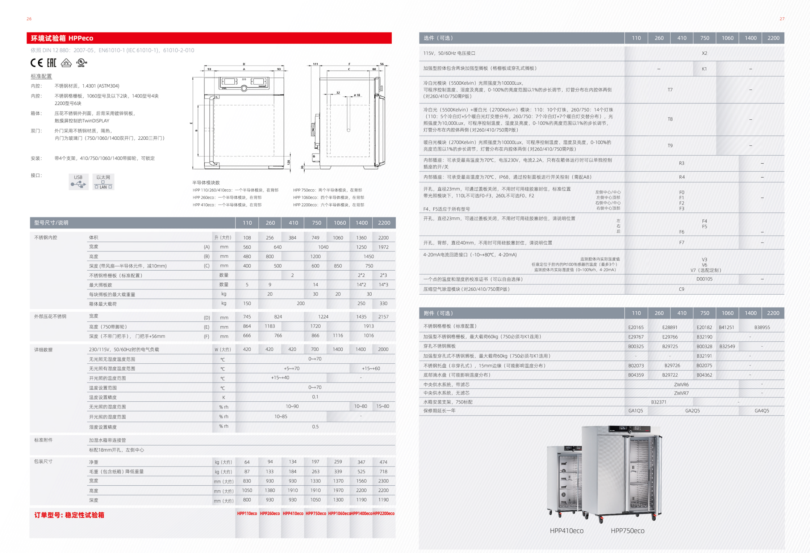This screenshot has height=553, width=810.
Task: Select accessory code B38955
Action: tap(762, 328)
